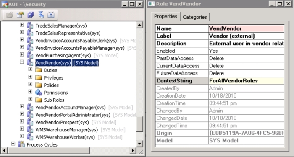Expand the TradeSalesManager node

(22, 24)
